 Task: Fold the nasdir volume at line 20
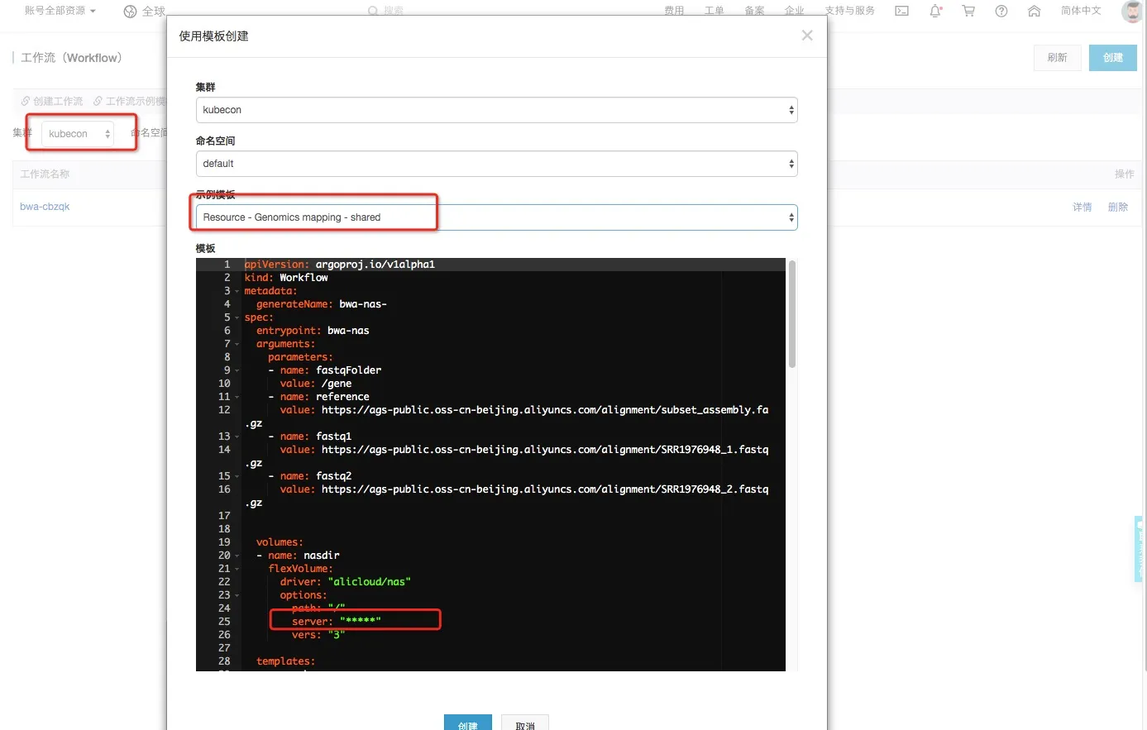click(237, 556)
